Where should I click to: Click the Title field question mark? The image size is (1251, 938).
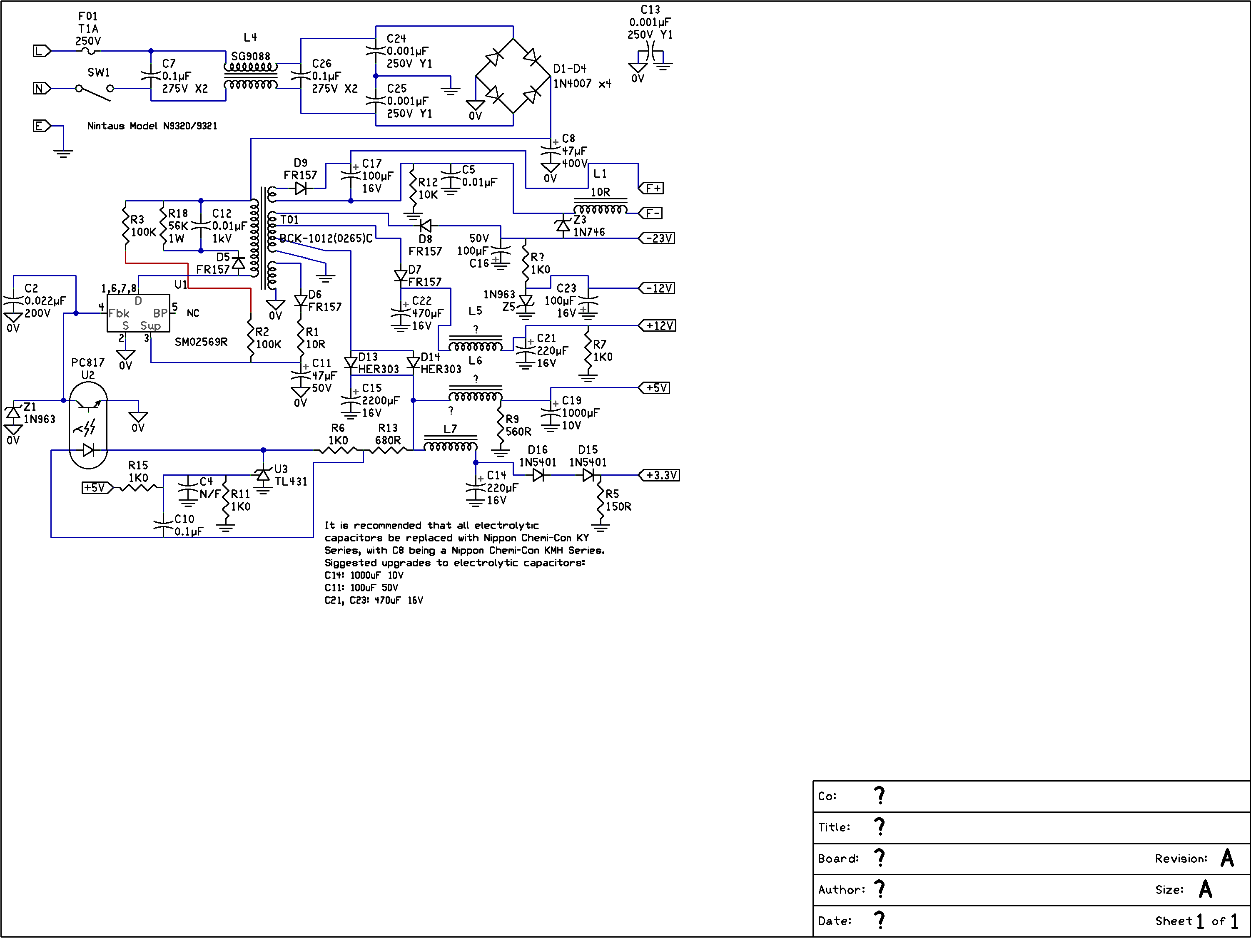pos(880,827)
